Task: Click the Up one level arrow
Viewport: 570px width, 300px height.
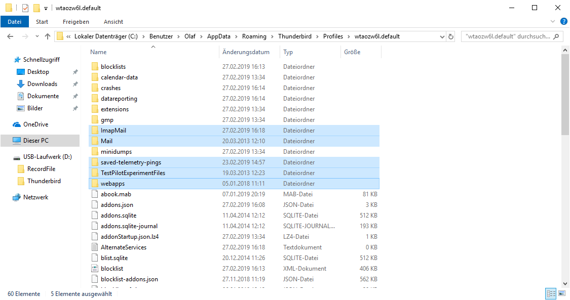Action: click(x=48, y=36)
